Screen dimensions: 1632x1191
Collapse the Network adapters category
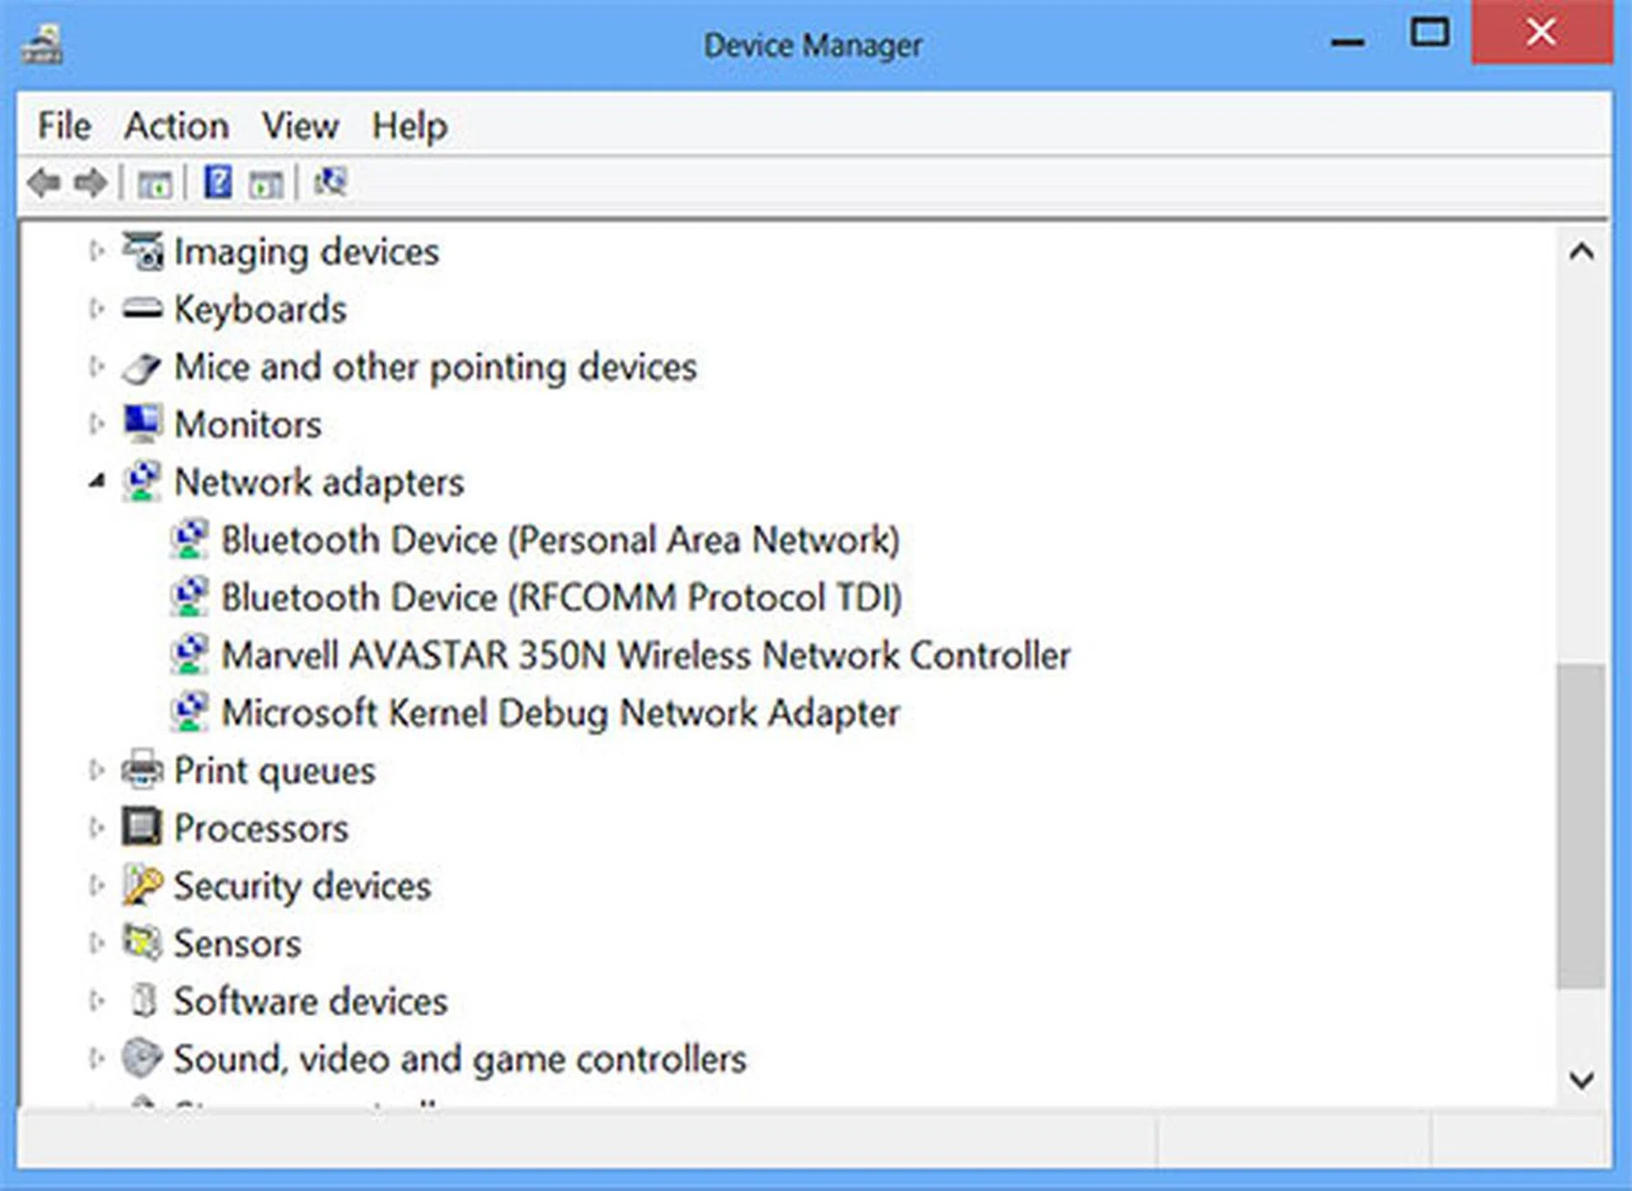tap(96, 480)
